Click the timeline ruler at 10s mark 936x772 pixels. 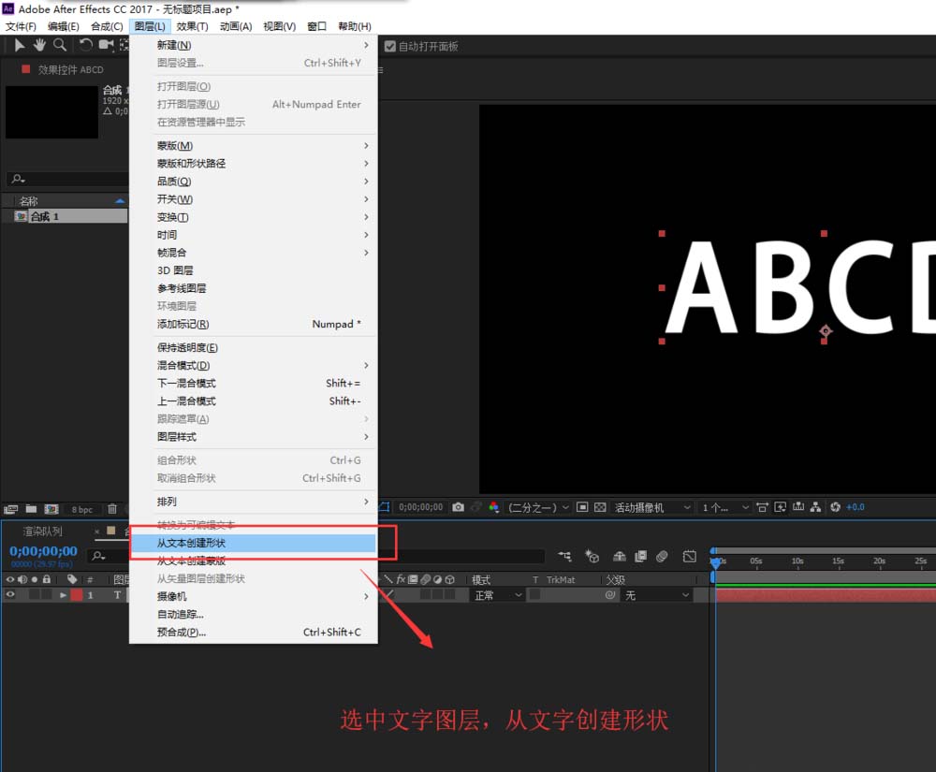coord(797,562)
